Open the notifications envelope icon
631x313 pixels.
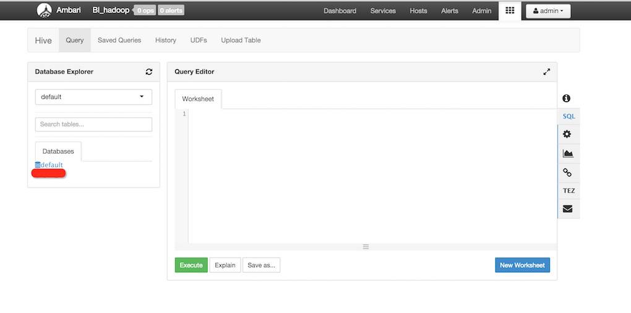pos(567,209)
